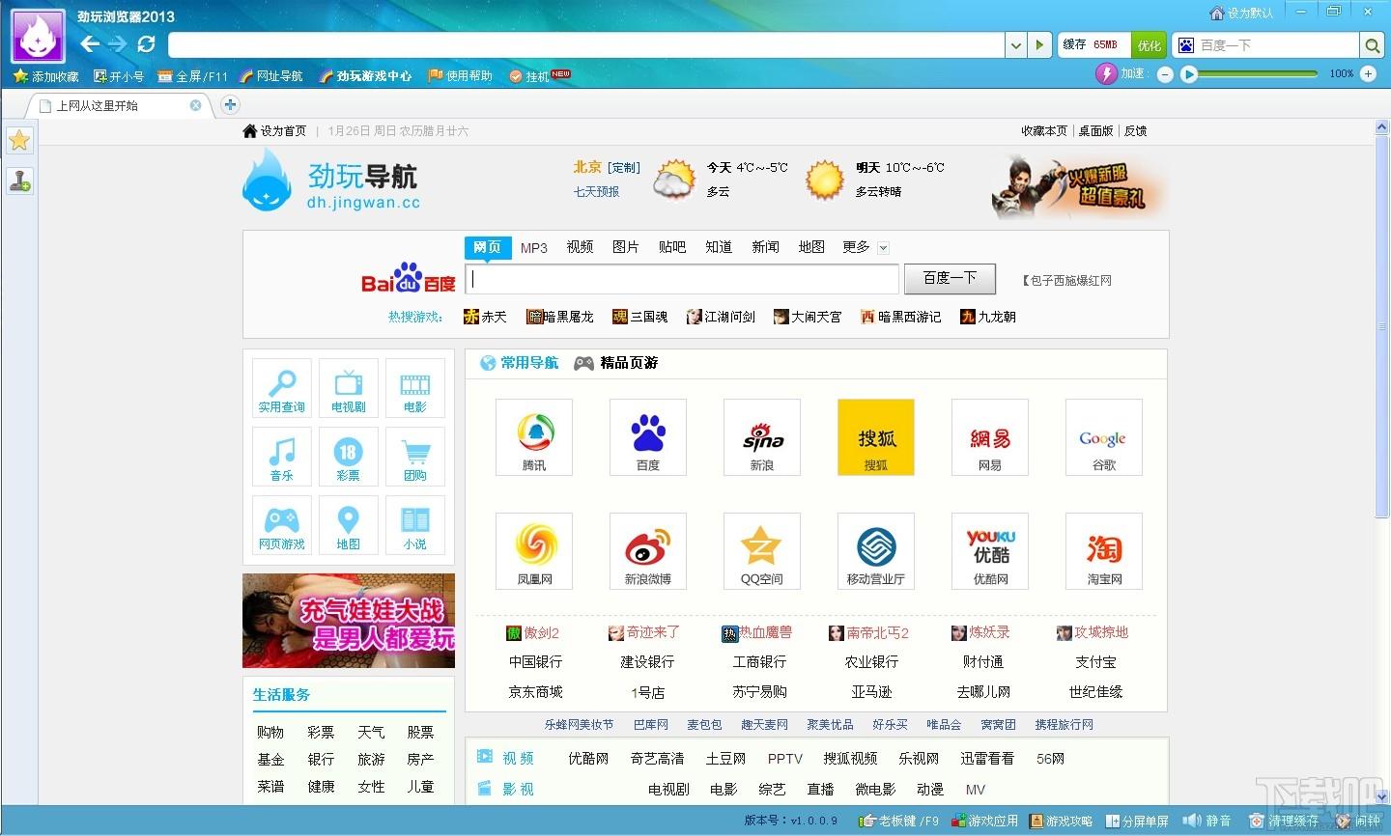Open 开小号 toolbar item
1391x836 pixels.
(x=119, y=76)
